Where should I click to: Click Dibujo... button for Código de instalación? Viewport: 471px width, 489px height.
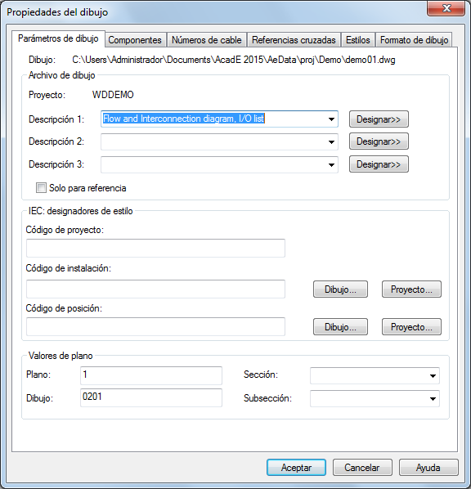pos(340,289)
